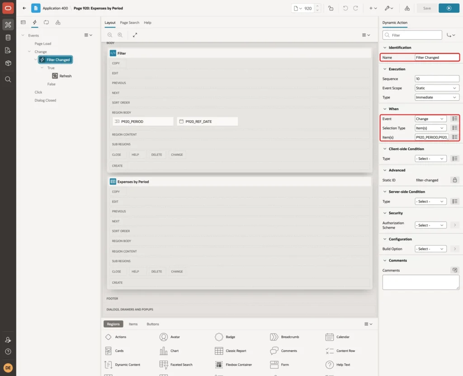Open the Page Search tab

pos(129,23)
